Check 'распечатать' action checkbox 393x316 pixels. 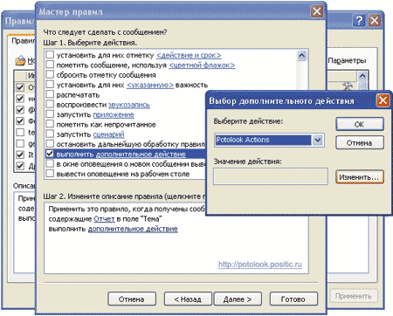(x=50, y=94)
